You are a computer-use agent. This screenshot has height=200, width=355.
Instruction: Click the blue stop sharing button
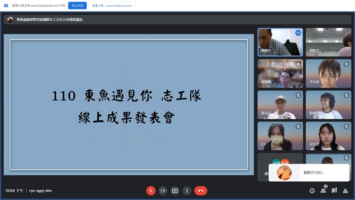78,6
